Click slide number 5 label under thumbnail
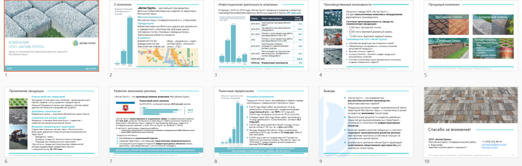Image resolution: width=522 pixels, height=166 pixels. 425,75
